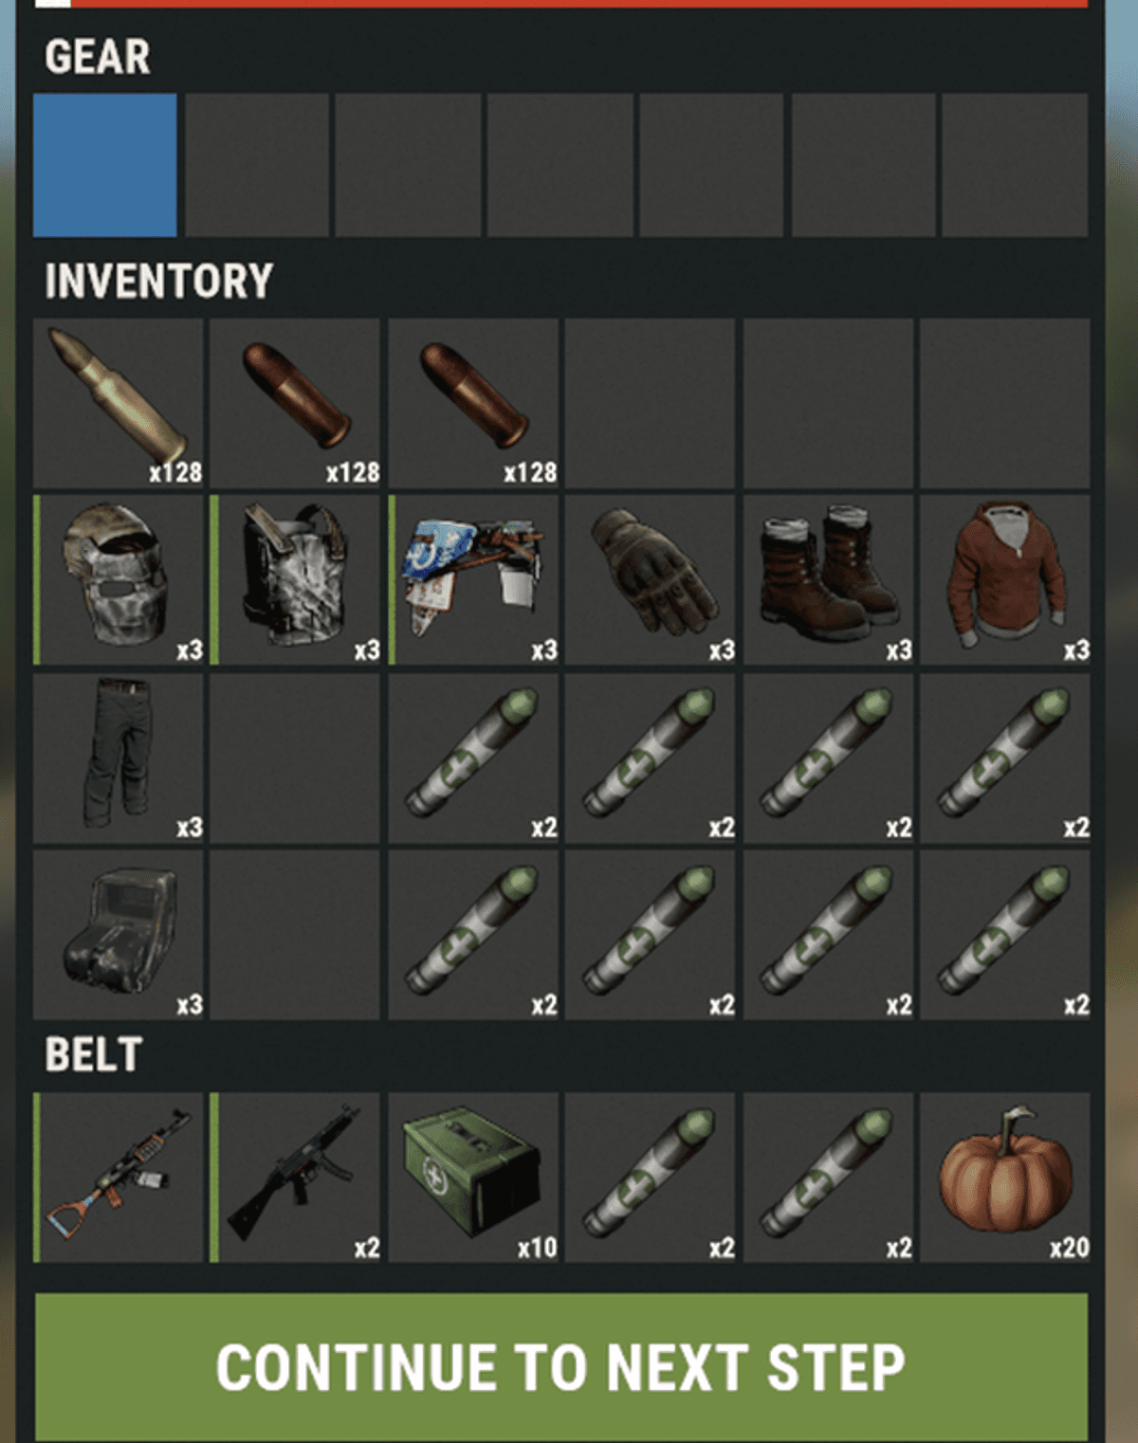Image resolution: width=1138 pixels, height=1443 pixels.
Task: Select the rifle ammo stack in inventory
Action: click(x=119, y=403)
